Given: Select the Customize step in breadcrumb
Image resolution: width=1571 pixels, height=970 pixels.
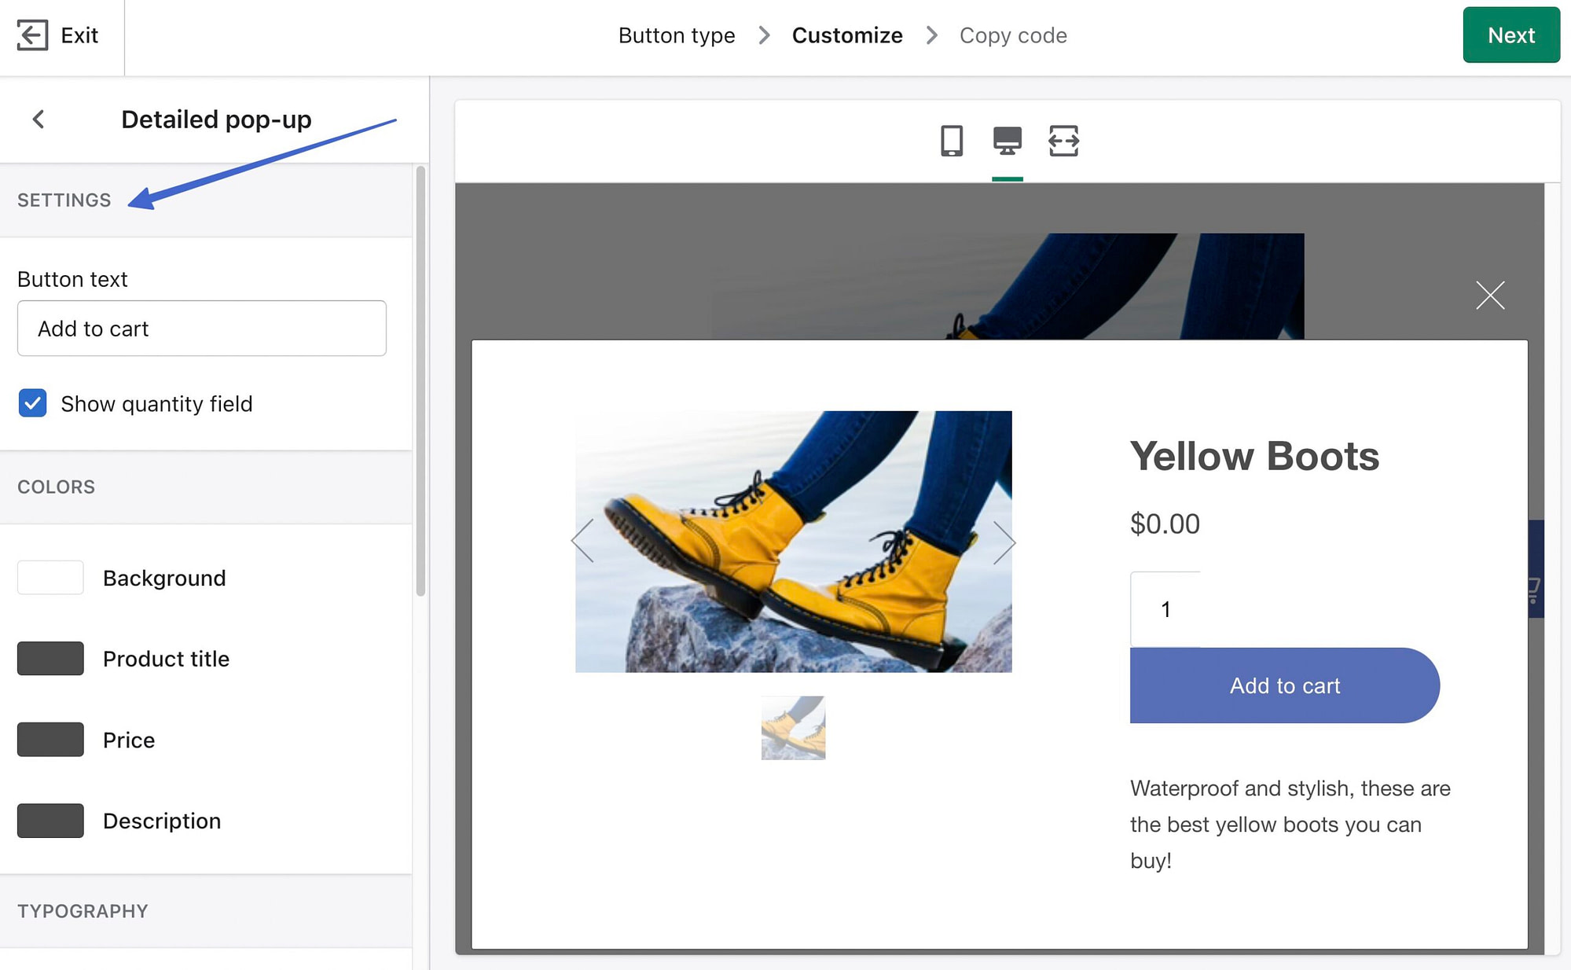Looking at the screenshot, I should [x=847, y=35].
